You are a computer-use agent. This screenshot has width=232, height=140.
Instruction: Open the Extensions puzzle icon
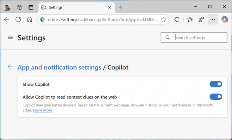(177, 19)
